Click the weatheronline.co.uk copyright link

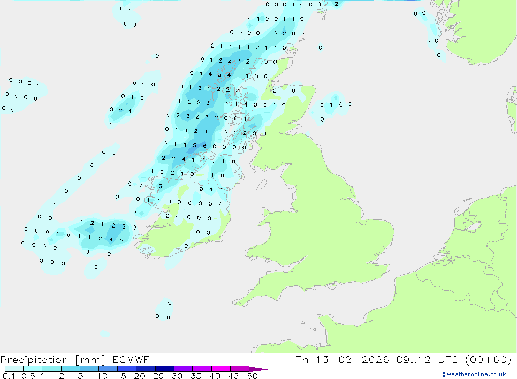pyautogui.click(x=474, y=374)
